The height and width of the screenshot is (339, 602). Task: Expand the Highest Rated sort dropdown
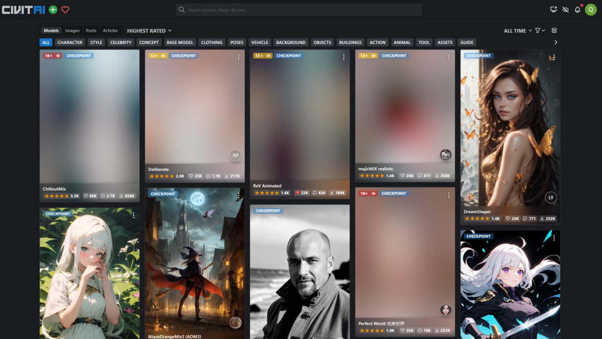pyautogui.click(x=149, y=31)
